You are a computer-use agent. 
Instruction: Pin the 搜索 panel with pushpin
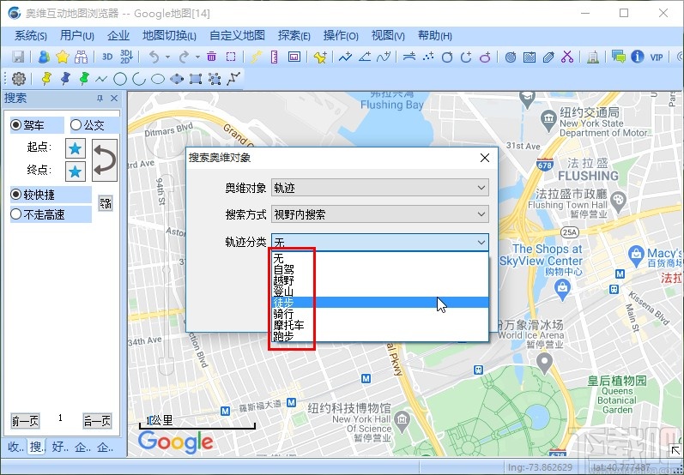100,99
